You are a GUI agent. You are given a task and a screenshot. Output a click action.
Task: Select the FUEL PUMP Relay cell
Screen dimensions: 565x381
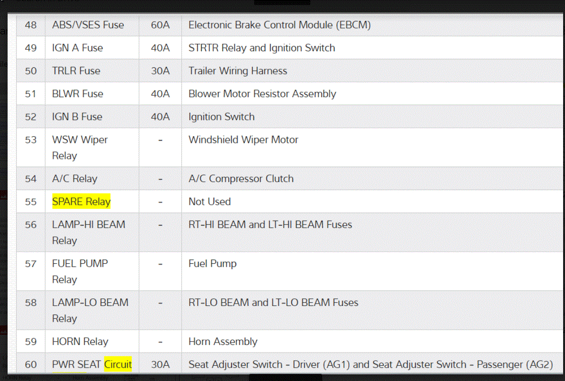(80, 271)
